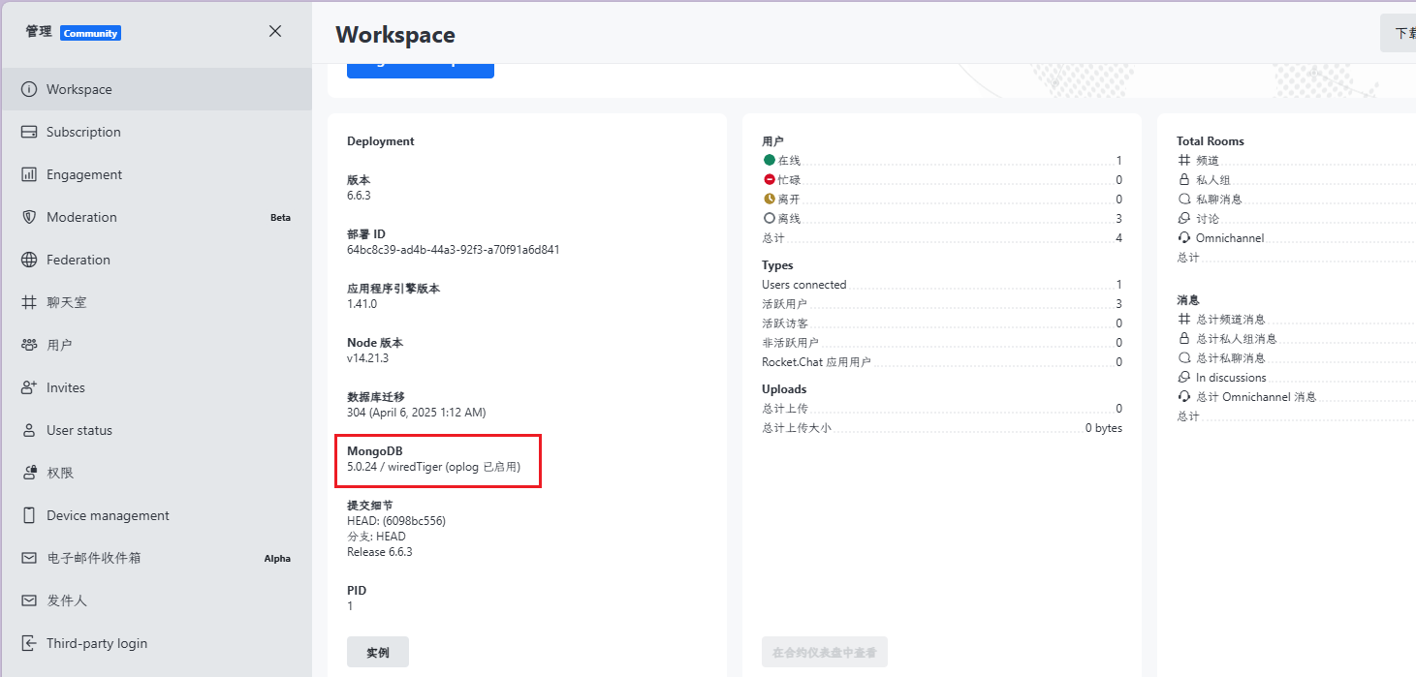This screenshot has height=677, width=1416.
Task: Click the Alpha tag beside 电子邮件收件箱
Action: 277,558
